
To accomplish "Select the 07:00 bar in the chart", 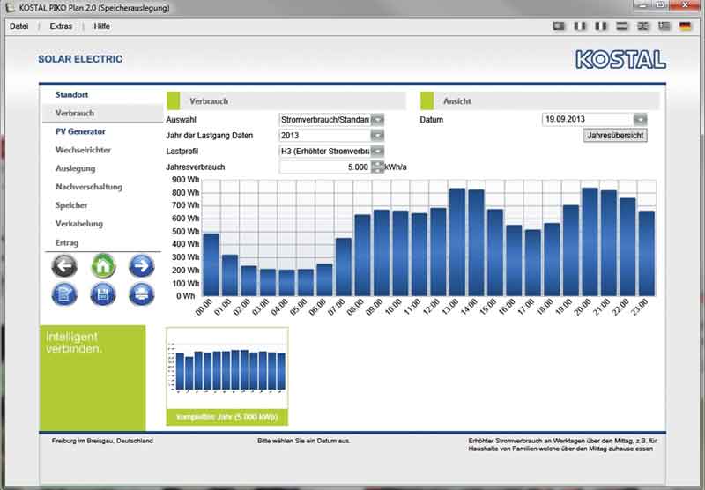I will click(x=344, y=267).
